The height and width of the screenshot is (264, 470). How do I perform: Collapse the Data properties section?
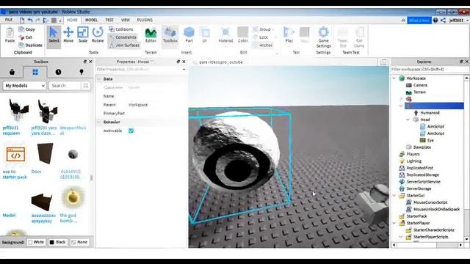tap(99, 78)
